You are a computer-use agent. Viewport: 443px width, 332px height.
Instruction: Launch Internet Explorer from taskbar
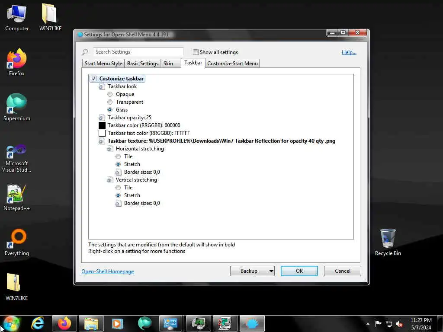pos(38,323)
